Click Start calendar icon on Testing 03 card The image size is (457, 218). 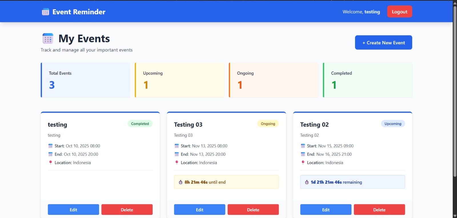177,146
